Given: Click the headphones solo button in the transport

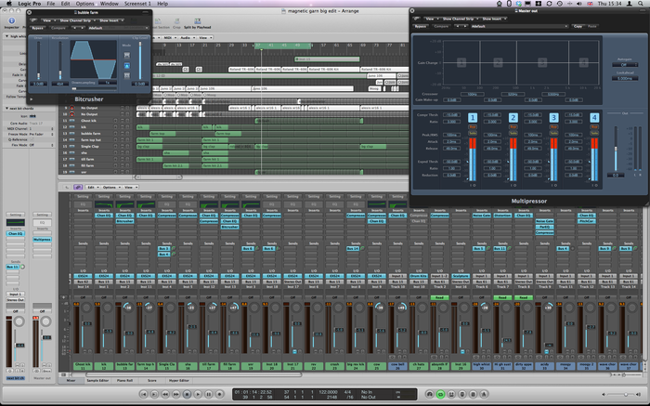Looking at the screenshot, I should (430, 394).
